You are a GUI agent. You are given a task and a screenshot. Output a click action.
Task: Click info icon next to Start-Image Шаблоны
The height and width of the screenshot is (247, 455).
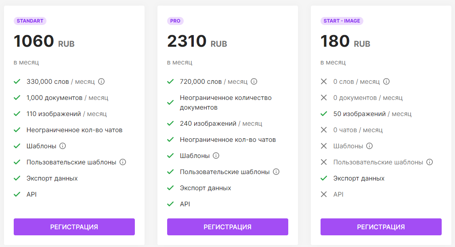click(x=369, y=146)
